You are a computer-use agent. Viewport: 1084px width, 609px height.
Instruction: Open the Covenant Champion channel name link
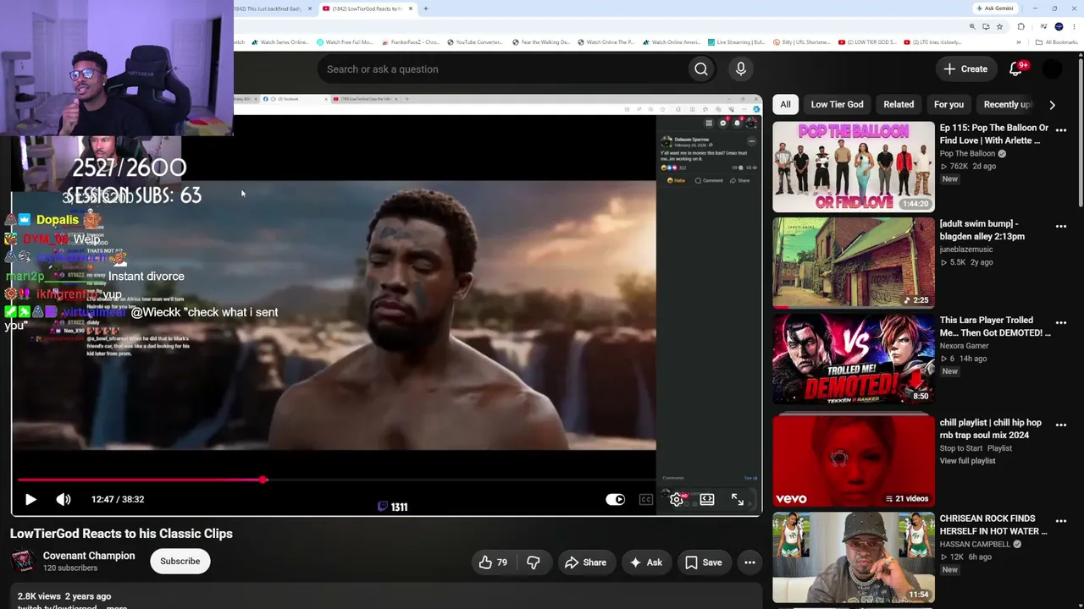(89, 556)
